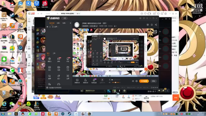Open Home in Douyu left sidebar
Screen dimensions: 206x116
29,39
